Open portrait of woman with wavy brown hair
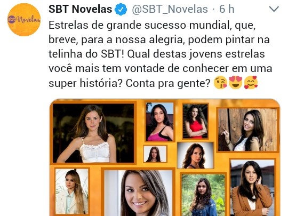The width and height of the screenshot is (288, 216). point(196,155)
